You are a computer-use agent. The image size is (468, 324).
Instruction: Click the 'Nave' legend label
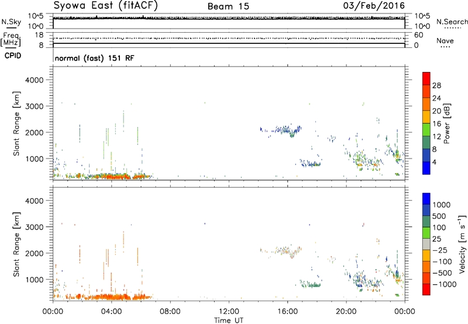(445, 41)
